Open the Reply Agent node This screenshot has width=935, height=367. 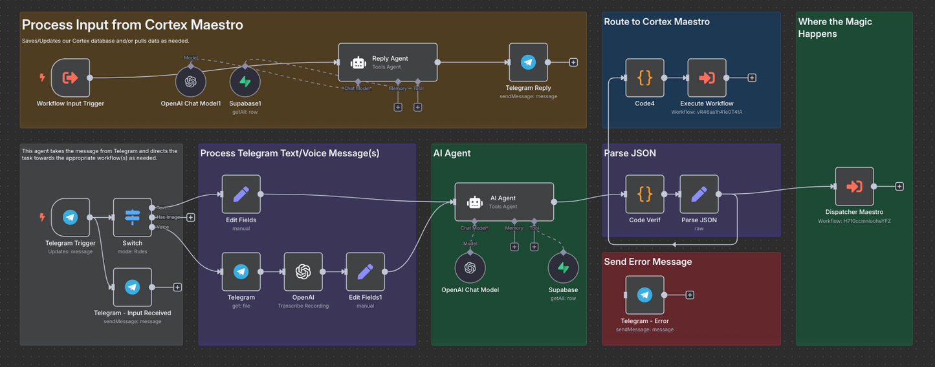(x=388, y=63)
